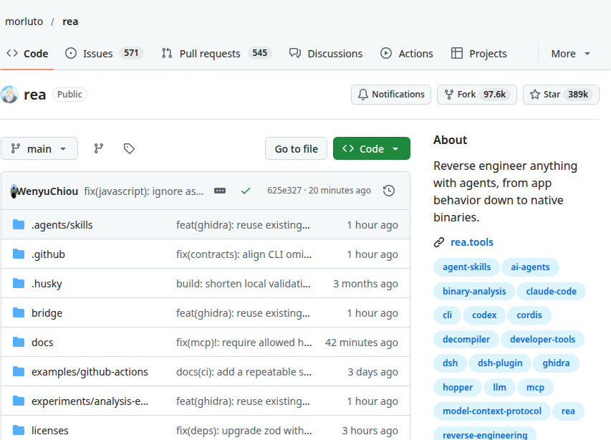
Task: Select the mcp topic tag
Action: point(535,388)
